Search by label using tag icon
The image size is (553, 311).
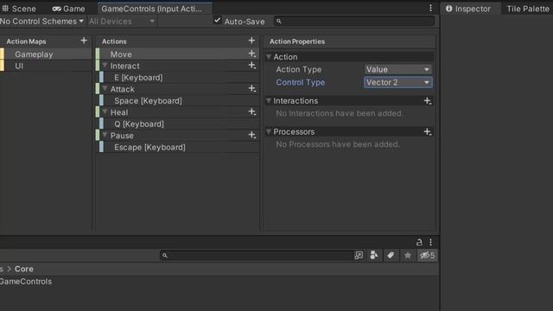(391, 256)
